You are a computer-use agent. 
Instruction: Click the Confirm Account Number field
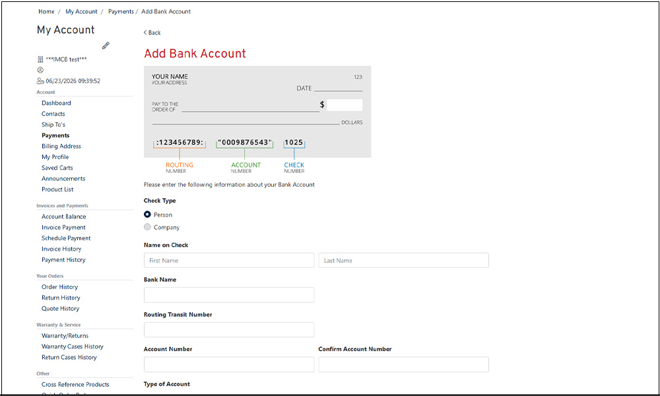(x=404, y=364)
